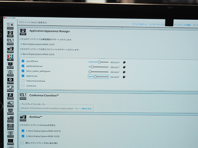198x148 pixels.
Task: Click the クイック スタート link
Action: (140, 25)
